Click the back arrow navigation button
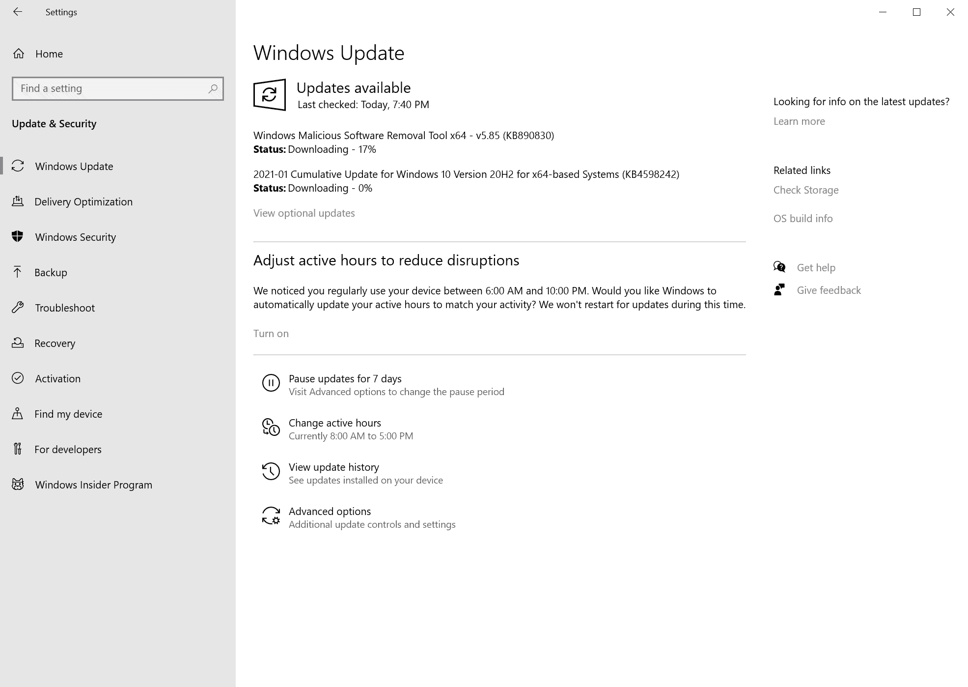 click(18, 11)
